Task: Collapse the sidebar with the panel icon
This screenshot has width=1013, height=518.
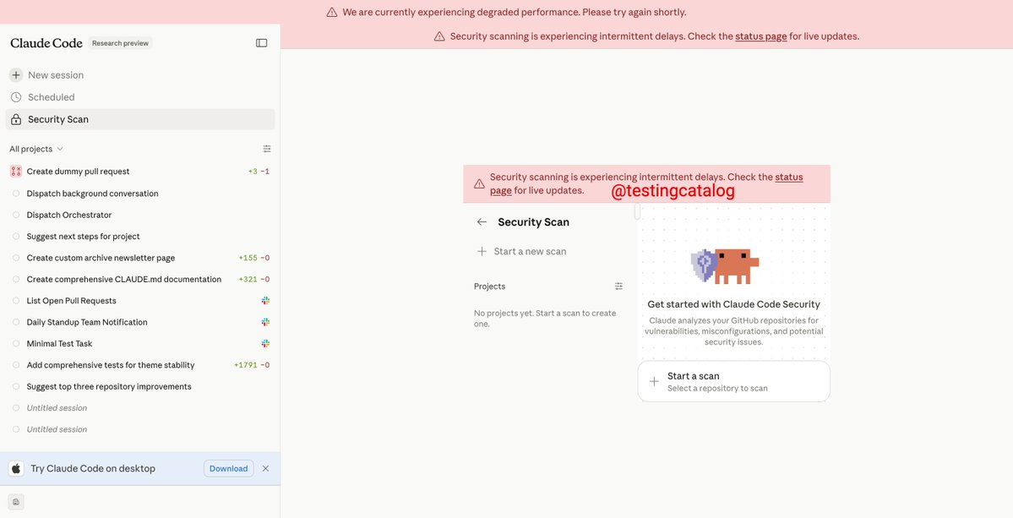Action: click(x=262, y=43)
